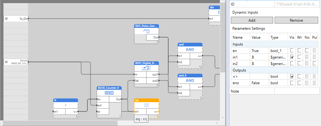Uncheck the Vis checkbox for in1
This screenshot has width=321, height=126.
292,57
